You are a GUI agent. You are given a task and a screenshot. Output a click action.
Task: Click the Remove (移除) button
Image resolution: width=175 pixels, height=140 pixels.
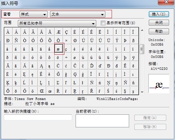(150, 127)
